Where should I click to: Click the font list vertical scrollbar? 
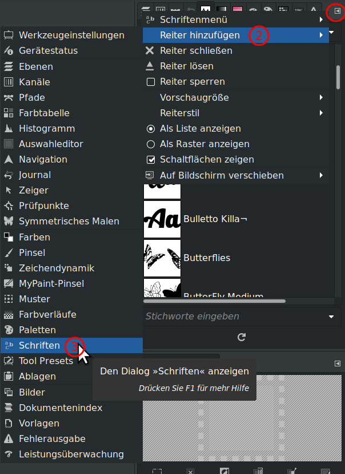point(338,77)
